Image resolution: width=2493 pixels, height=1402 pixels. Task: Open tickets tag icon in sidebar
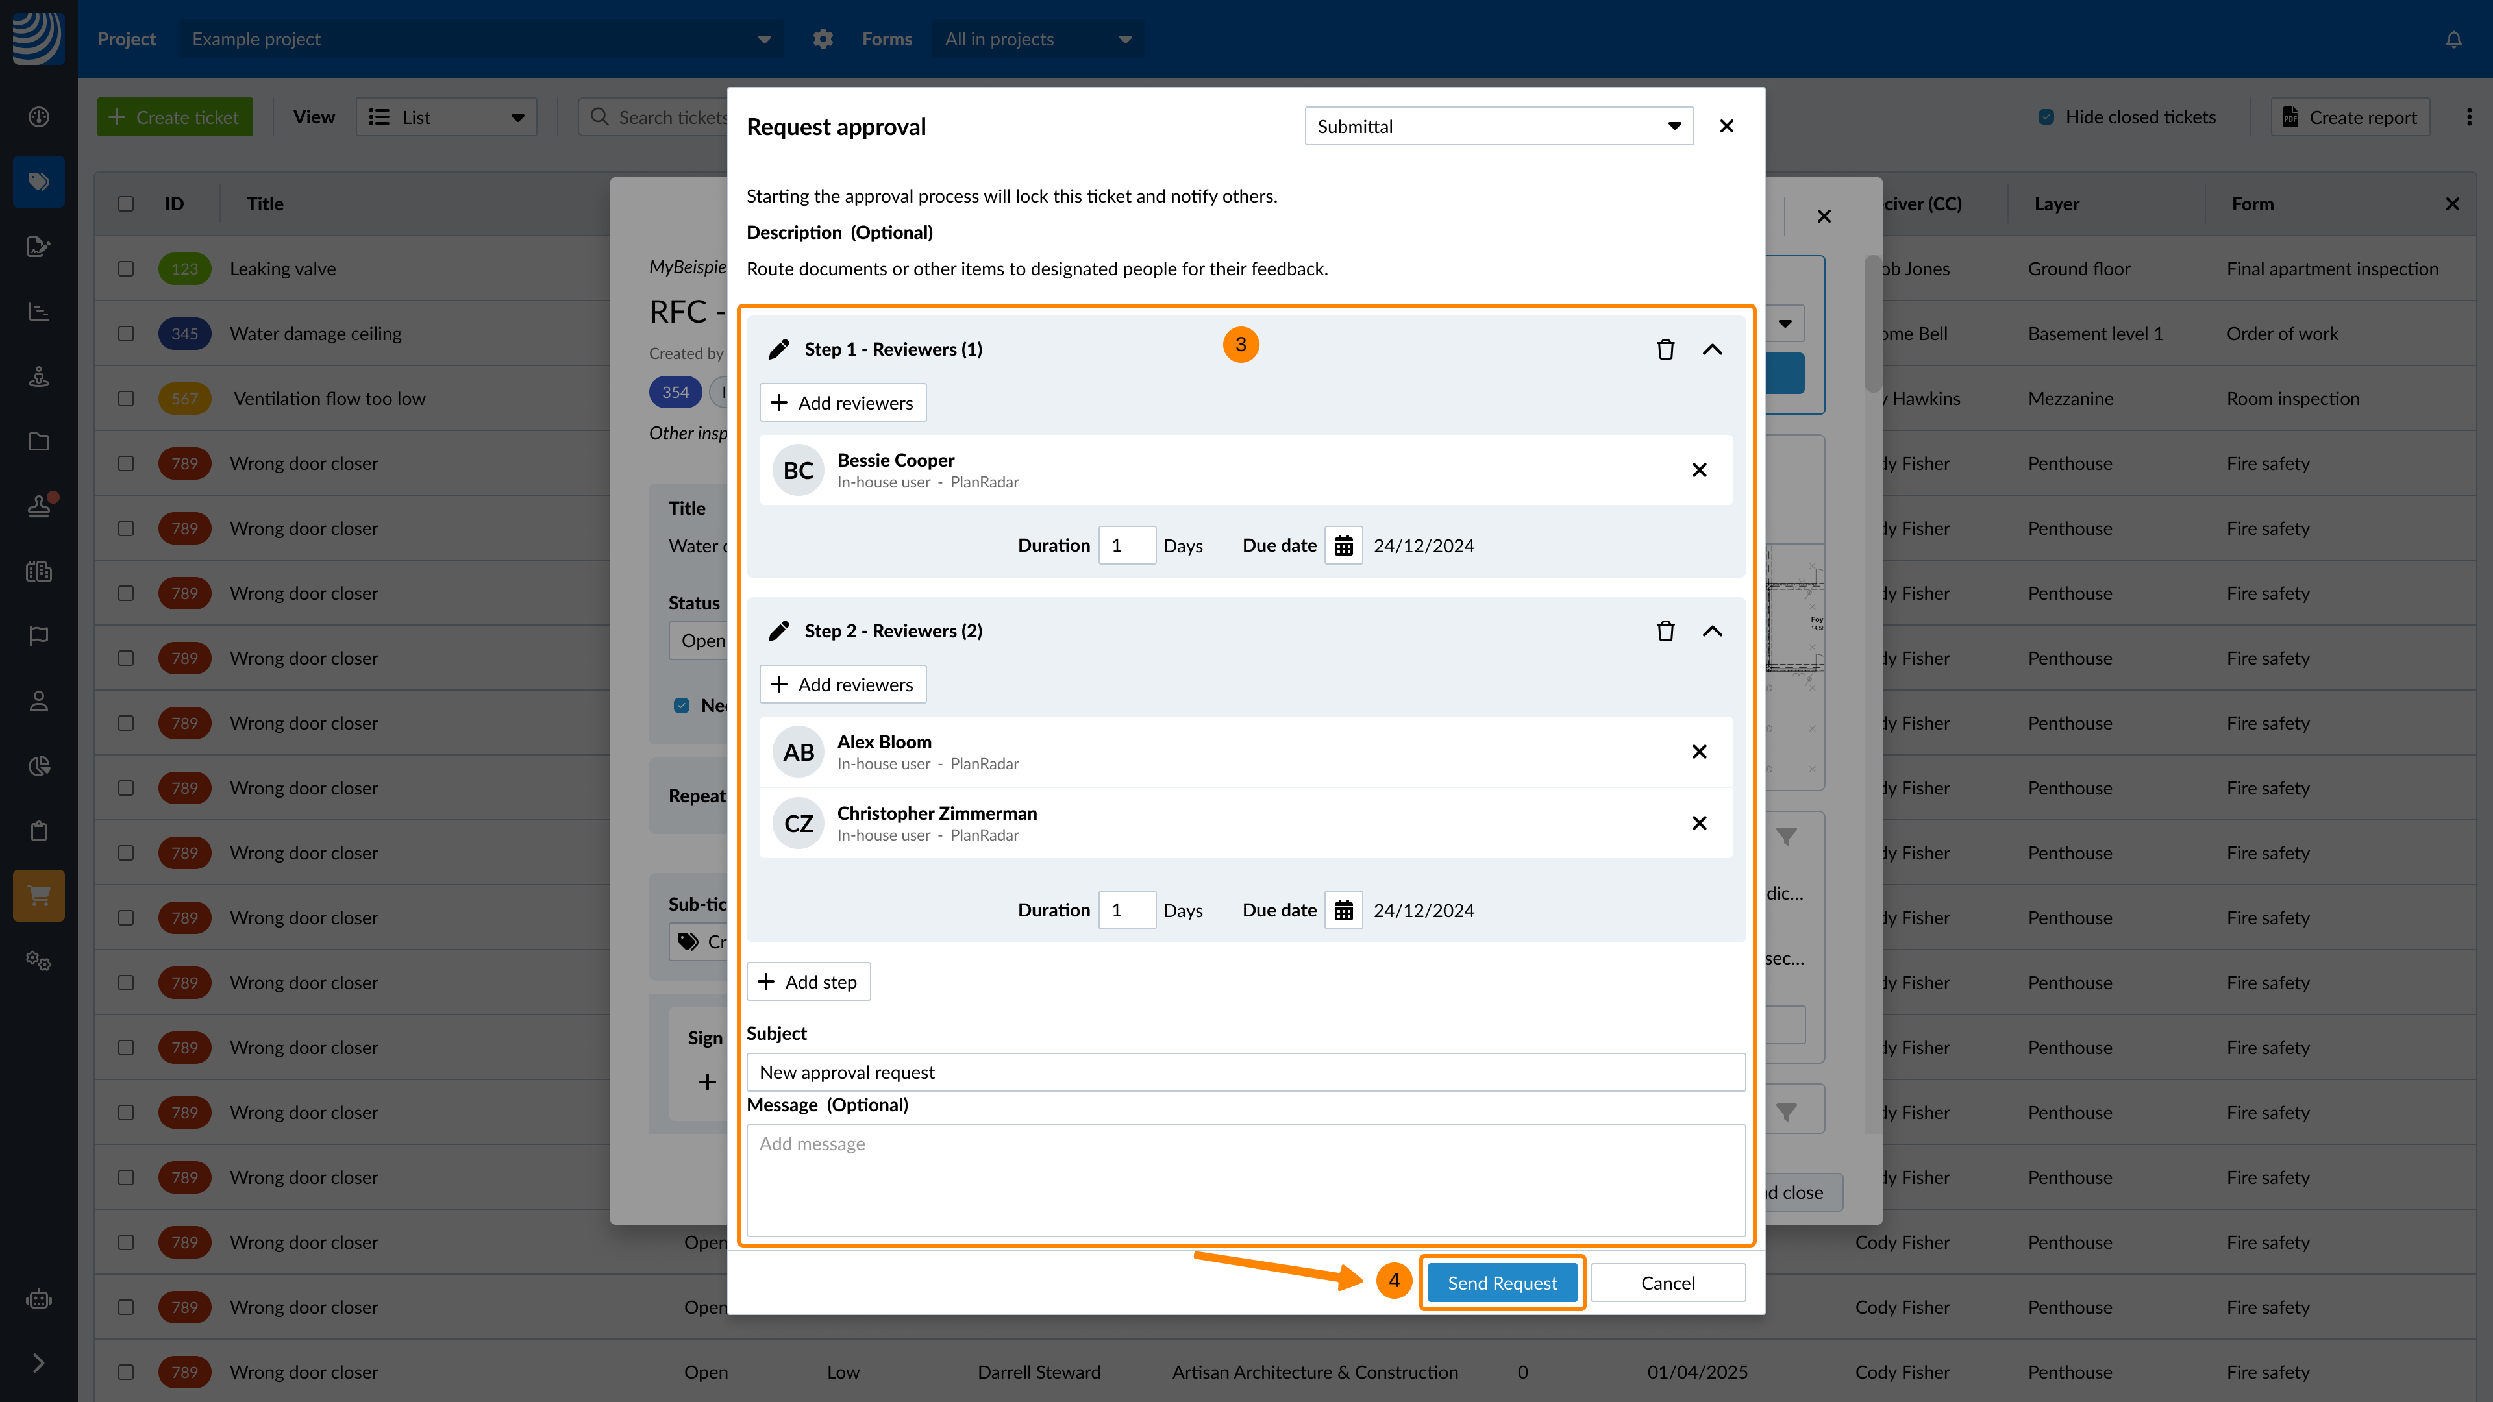(39, 181)
